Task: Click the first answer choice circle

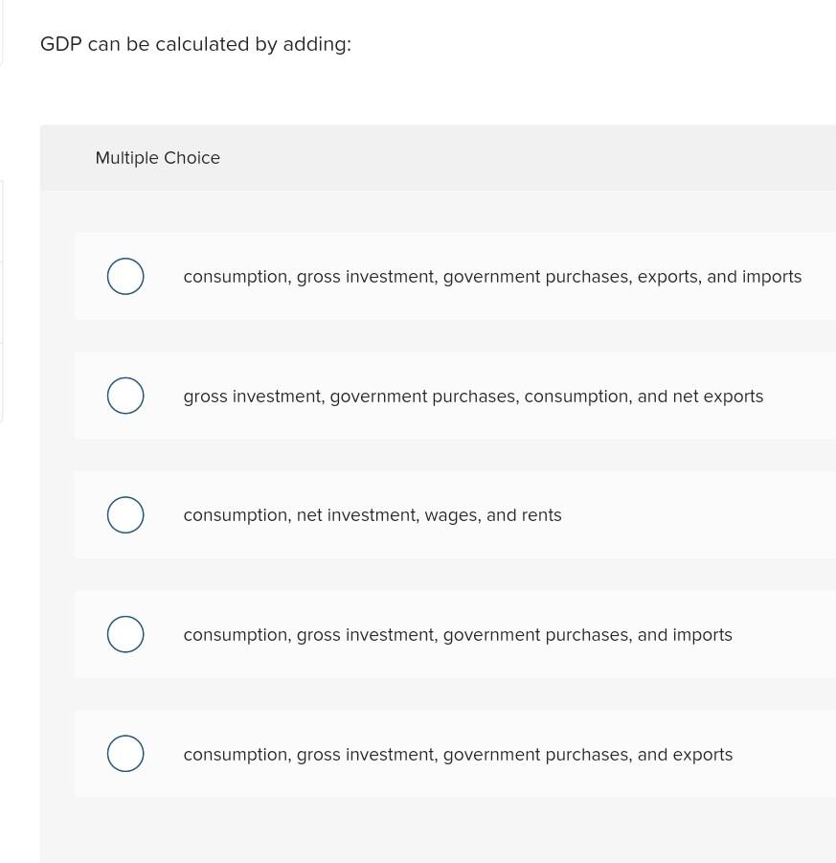Action: (x=125, y=276)
